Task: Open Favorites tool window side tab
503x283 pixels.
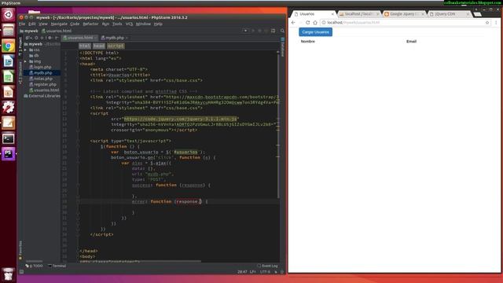Action: [20, 250]
